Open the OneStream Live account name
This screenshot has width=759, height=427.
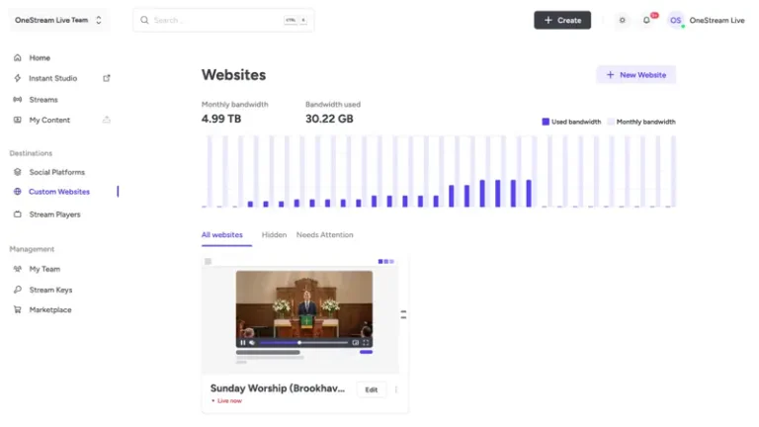(717, 21)
